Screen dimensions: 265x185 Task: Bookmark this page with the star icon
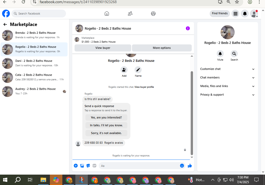pos(237,2)
